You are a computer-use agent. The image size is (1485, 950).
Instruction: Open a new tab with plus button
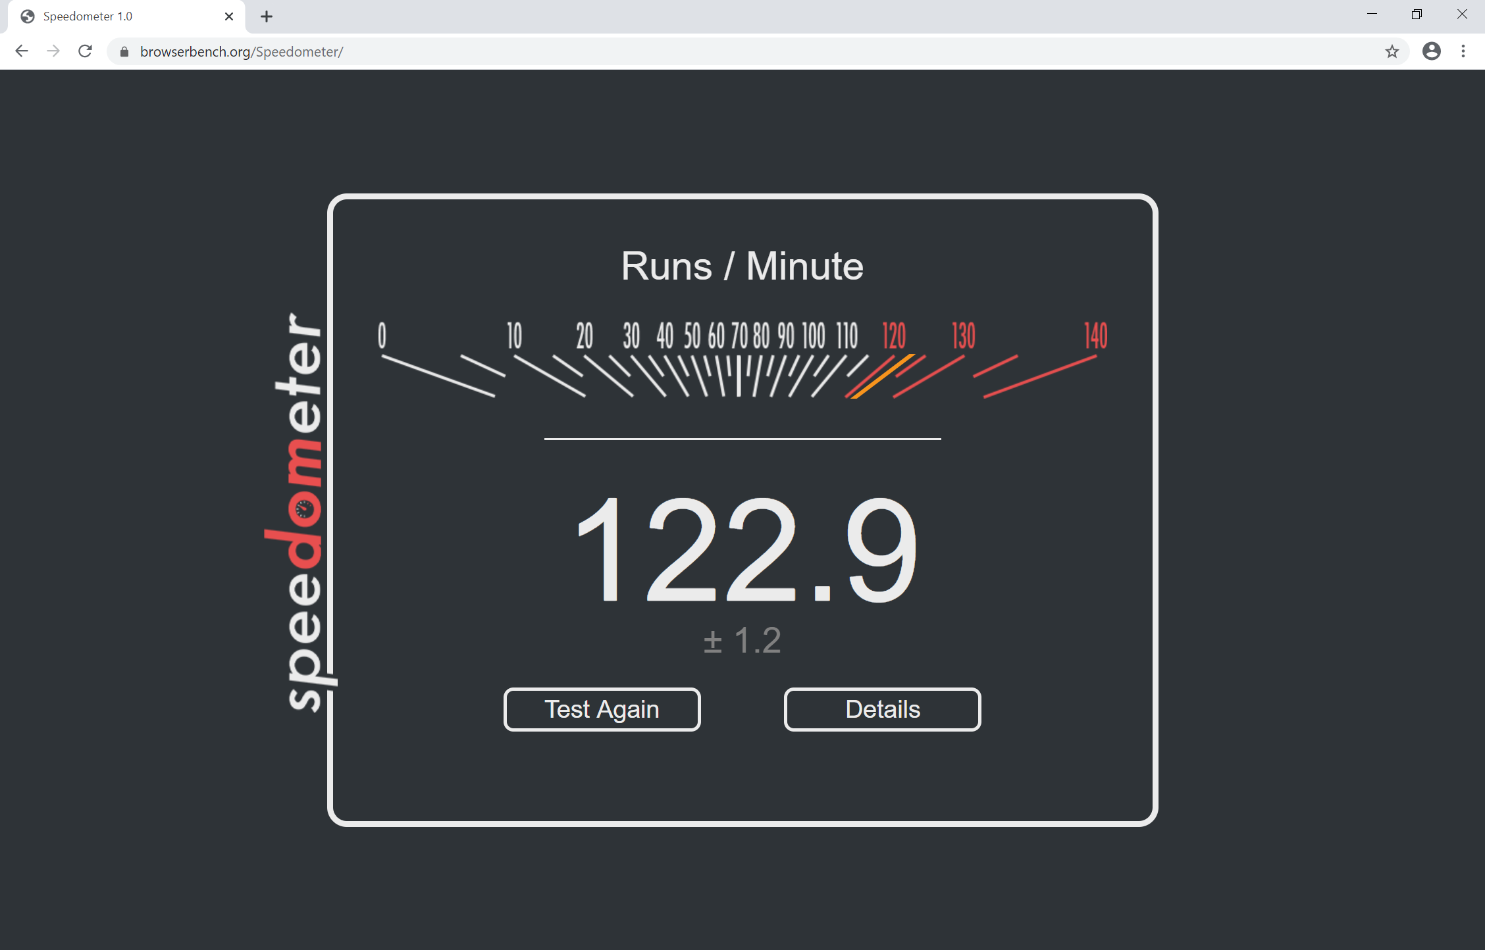[267, 16]
